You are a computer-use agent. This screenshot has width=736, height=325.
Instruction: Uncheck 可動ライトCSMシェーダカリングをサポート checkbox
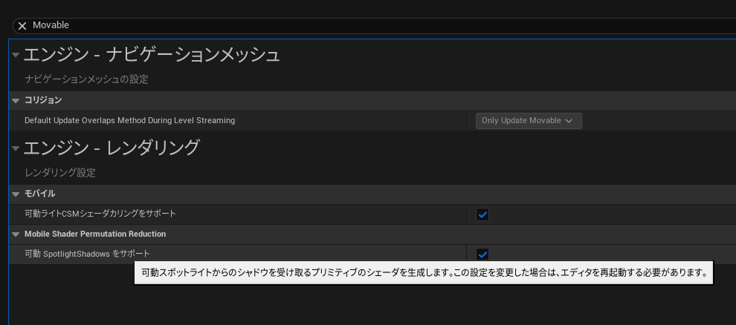(x=482, y=214)
